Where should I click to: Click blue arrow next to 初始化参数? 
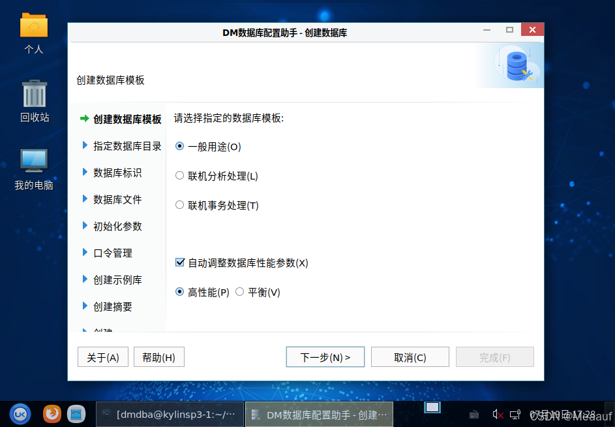pyautogui.click(x=85, y=225)
